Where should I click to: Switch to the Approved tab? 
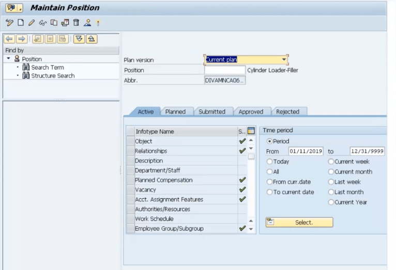[251, 112]
